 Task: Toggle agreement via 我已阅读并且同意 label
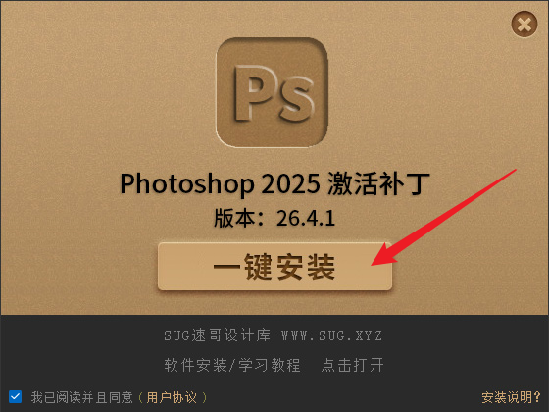click(x=82, y=397)
